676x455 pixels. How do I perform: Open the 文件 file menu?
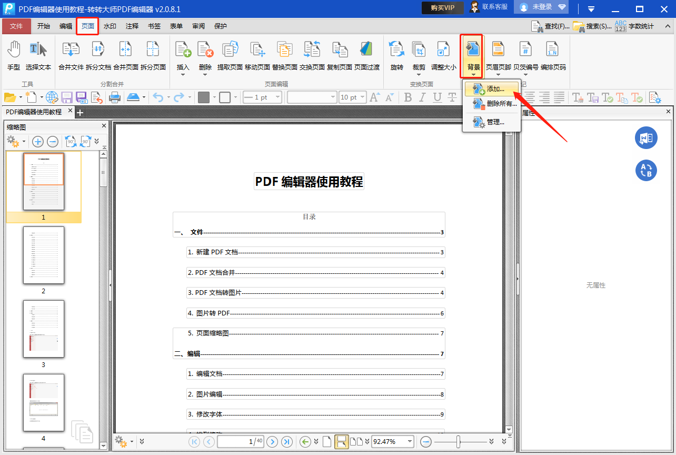point(16,26)
